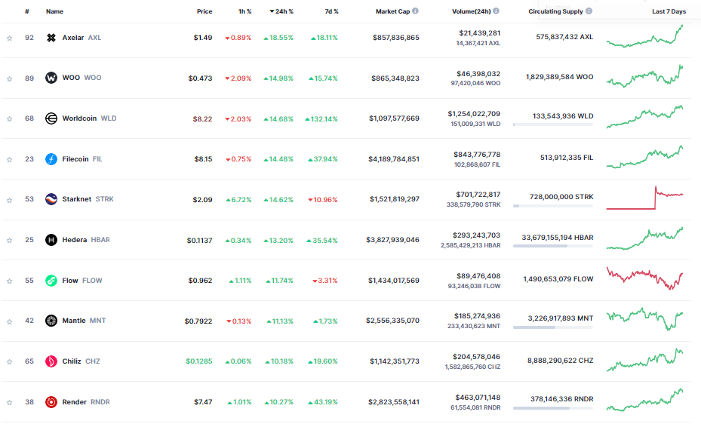Click the Axelar coin logo icon
The height and width of the screenshot is (424, 701).
[x=51, y=38]
